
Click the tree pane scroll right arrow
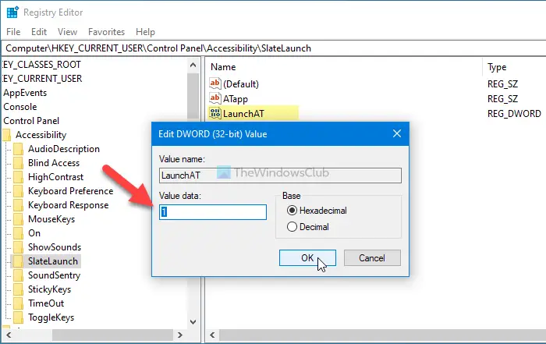coord(179,335)
